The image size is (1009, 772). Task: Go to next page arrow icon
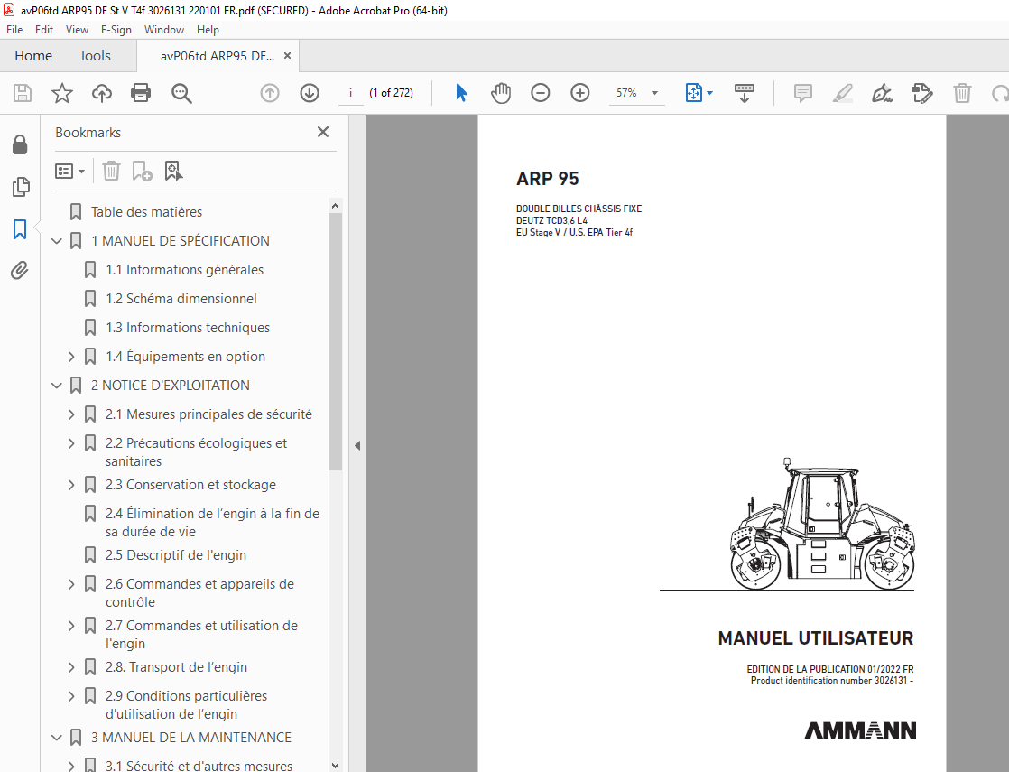click(x=310, y=93)
